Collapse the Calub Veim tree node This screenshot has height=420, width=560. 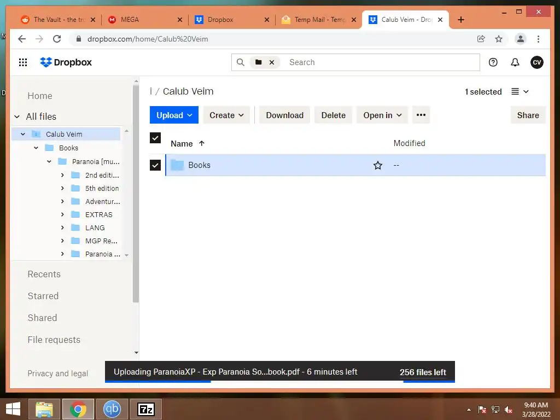point(23,135)
